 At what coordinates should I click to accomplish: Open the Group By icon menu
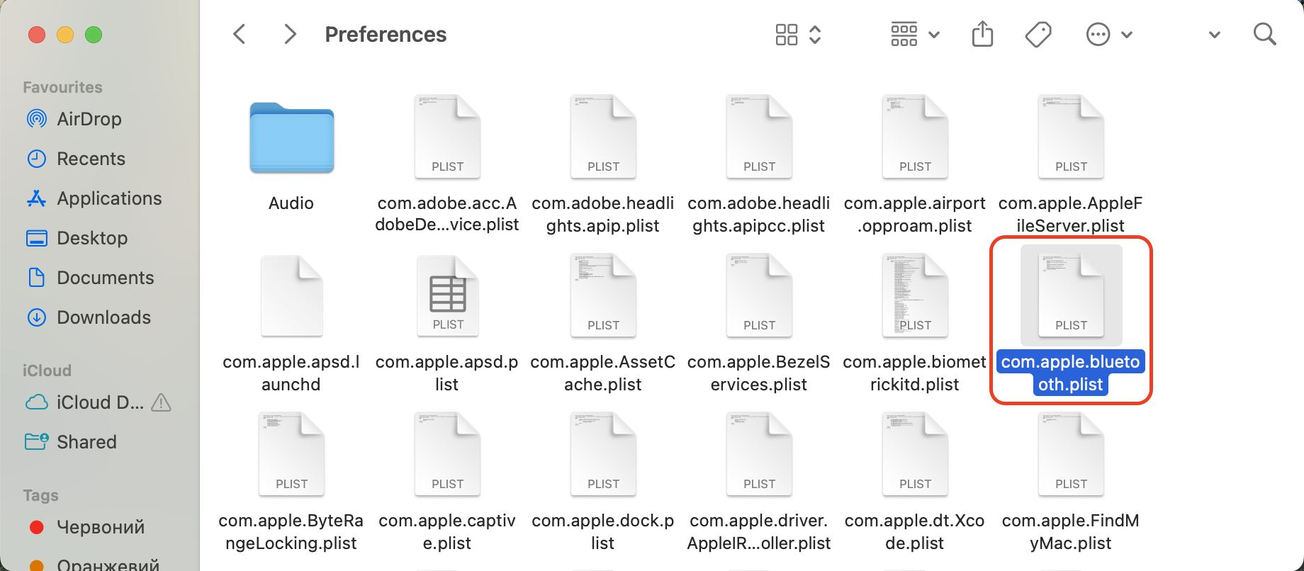[904, 34]
